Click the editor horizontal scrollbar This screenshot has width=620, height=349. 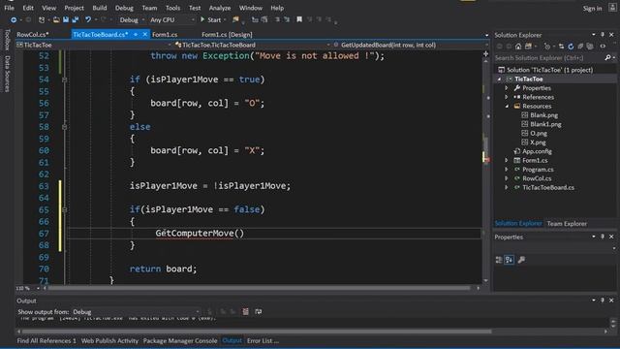[259, 288]
